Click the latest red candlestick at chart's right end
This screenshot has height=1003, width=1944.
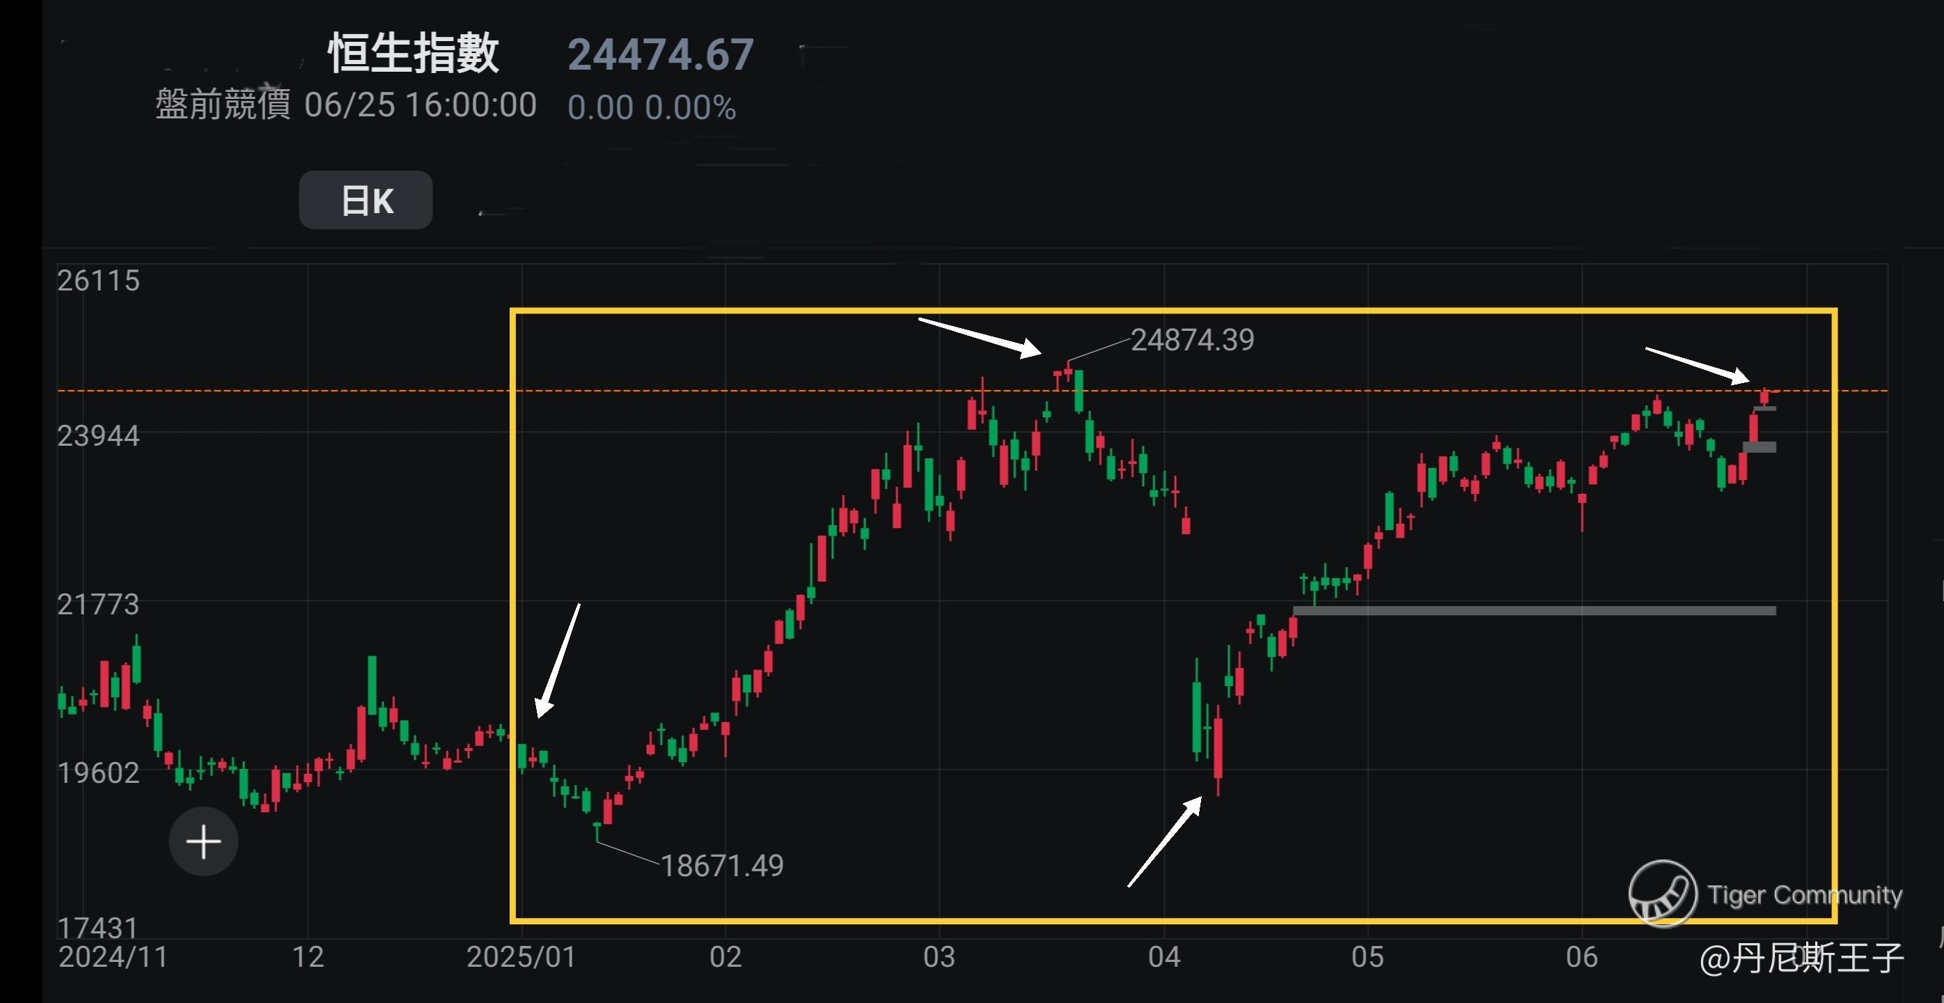coord(1764,397)
